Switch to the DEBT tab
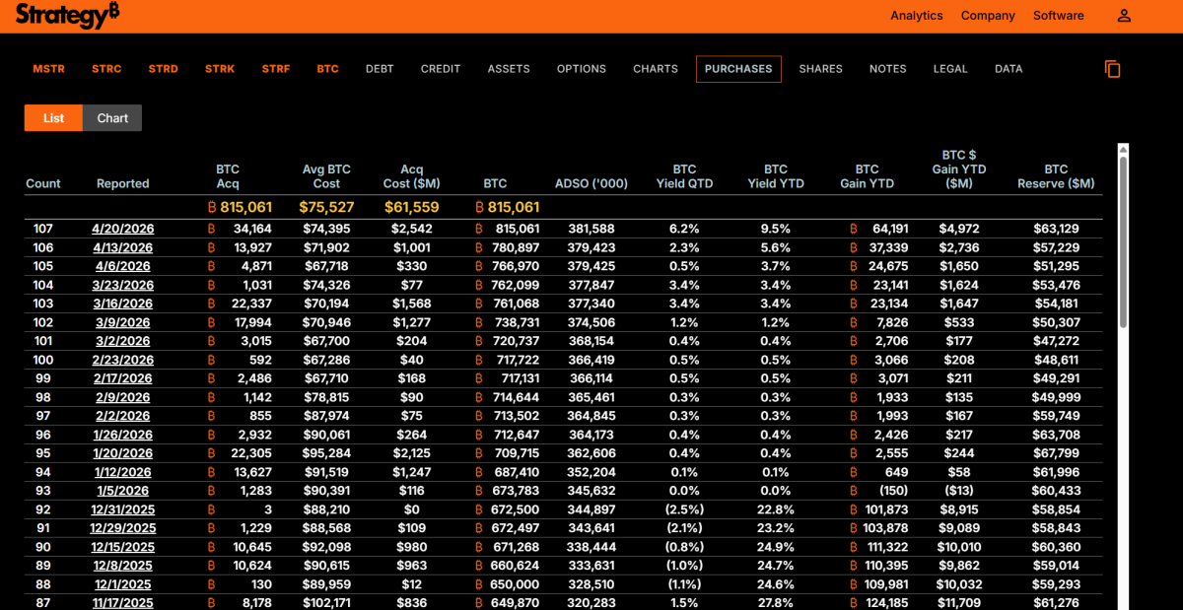Screen dimensions: 1183x610 (380, 69)
